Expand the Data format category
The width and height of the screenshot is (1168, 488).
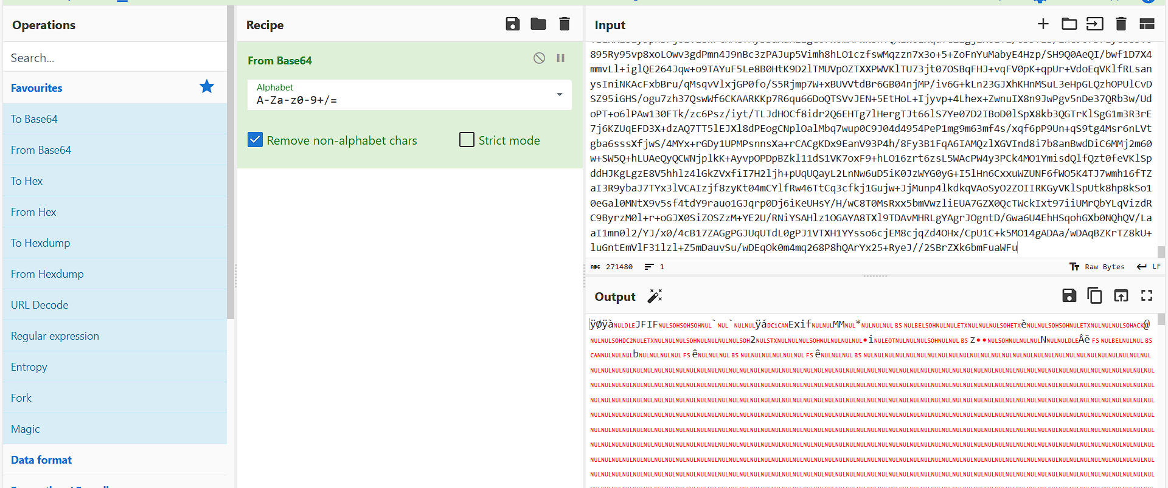41,460
